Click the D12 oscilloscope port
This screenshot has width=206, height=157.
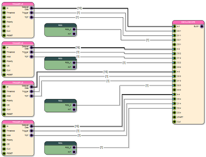pyautogui.click(x=174, y=58)
